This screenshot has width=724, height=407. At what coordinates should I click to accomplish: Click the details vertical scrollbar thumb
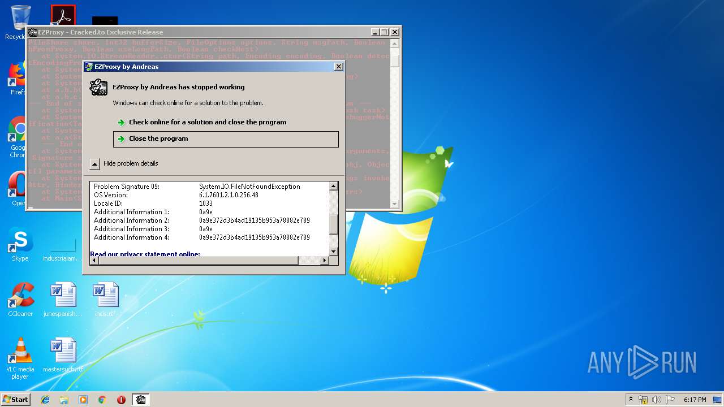point(334,224)
